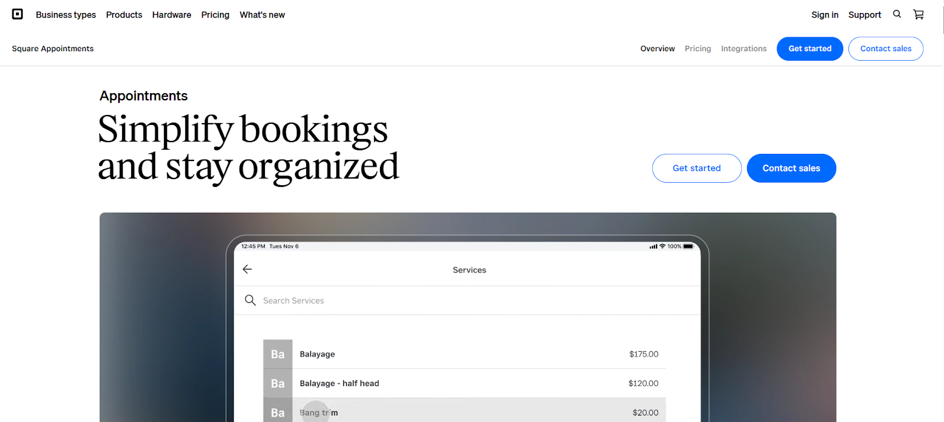Focus the Search Services field
Image resolution: width=944 pixels, height=422 pixels.
(x=467, y=301)
